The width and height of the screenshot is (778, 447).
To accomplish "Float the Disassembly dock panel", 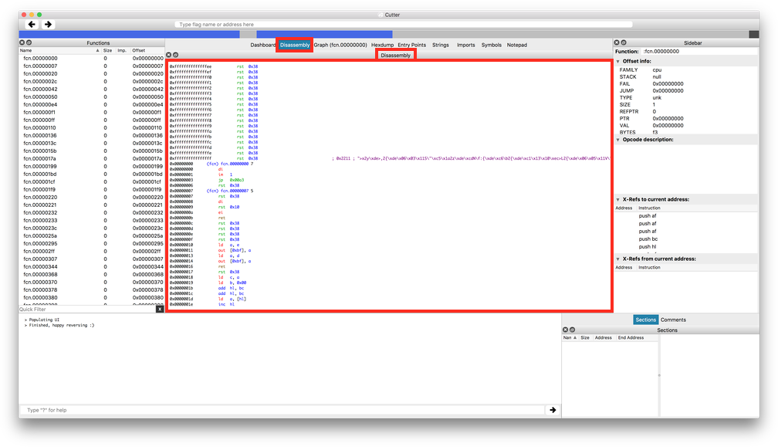I will tap(176, 55).
